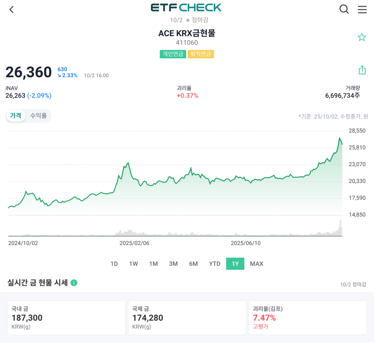Select the YTD chart period
378x344 pixels.
215,264
